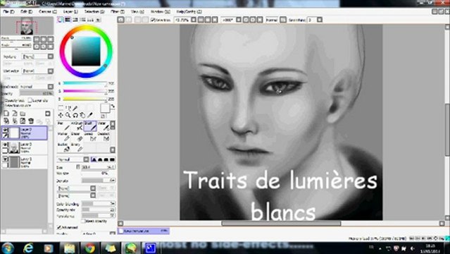Activate the rotate view tool
This screenshot has width=450, height=254.
point(75,115)
